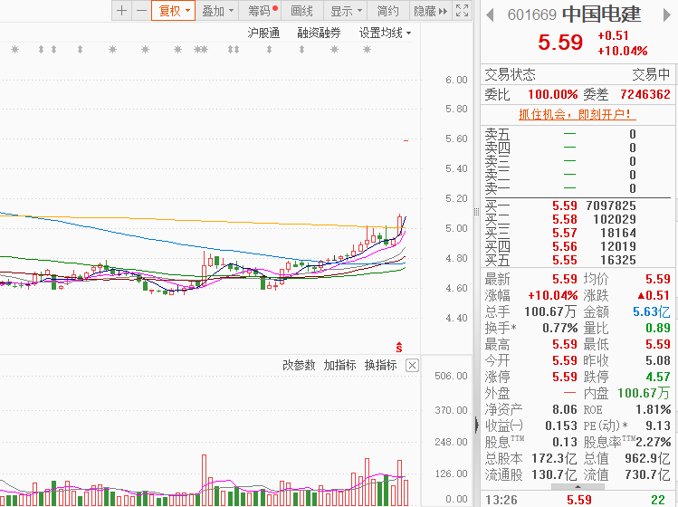678x507 pixels.
Task: Collapse side panel with left-edge arrow handle
Action: 476,425
